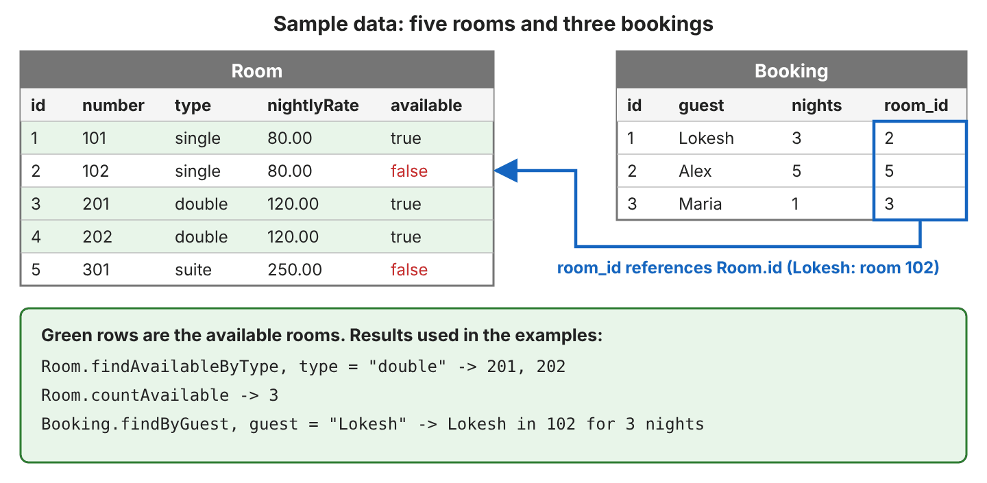The image size is (987, 483).
Task: Click the type column header
Action: point(193,106)
